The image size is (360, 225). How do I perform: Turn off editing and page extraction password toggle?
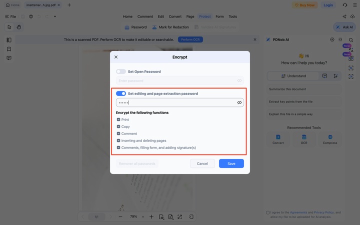pos(121,93)
